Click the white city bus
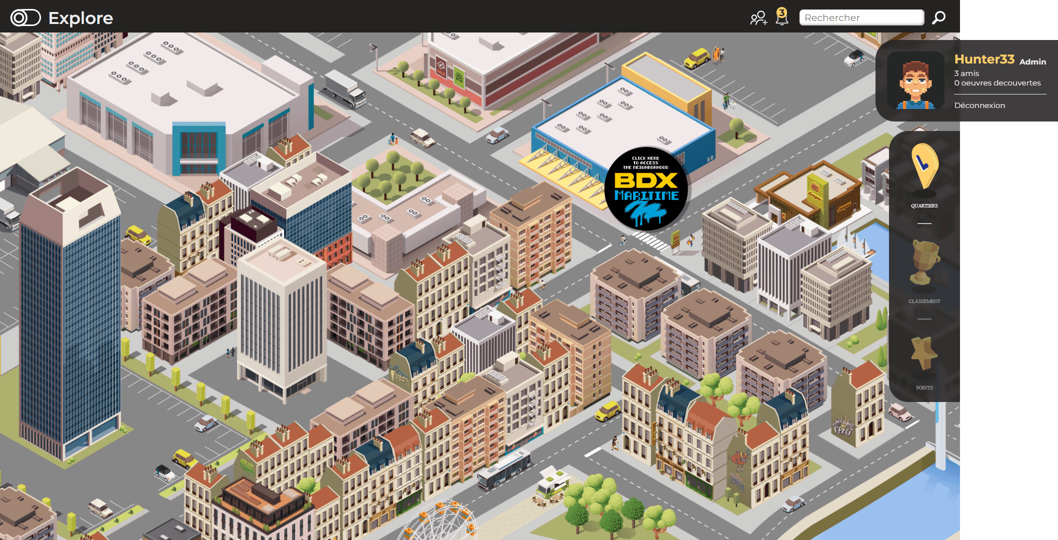 [x=503, y=469]
